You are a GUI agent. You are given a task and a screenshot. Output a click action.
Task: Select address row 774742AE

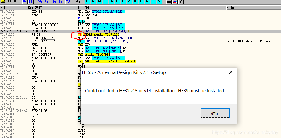tap(7, 11)
